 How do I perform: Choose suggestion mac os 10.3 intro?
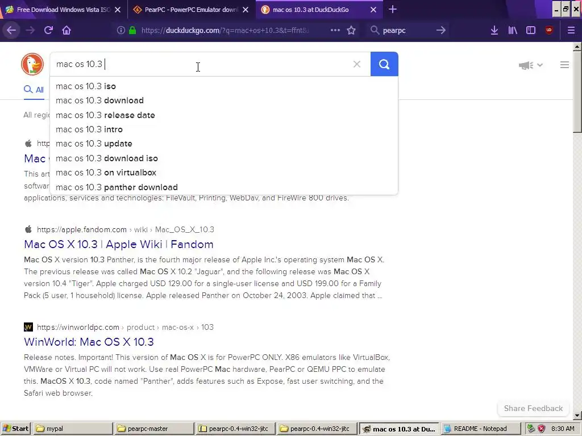[x=224, y=129]
